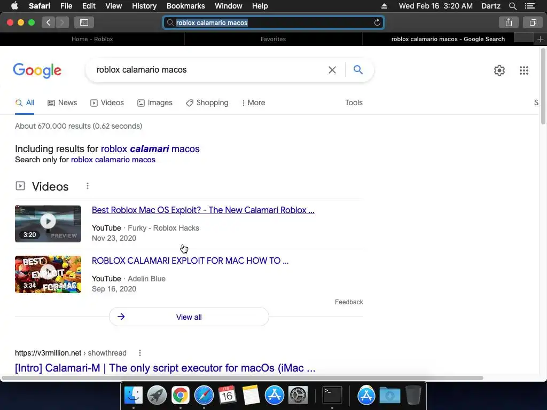Open options dots beside v3rmillion.net result
547x410 pixels.
tap(140, 353)
